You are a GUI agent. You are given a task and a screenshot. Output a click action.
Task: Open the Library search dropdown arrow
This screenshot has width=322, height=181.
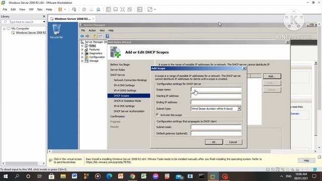point(44,22)
